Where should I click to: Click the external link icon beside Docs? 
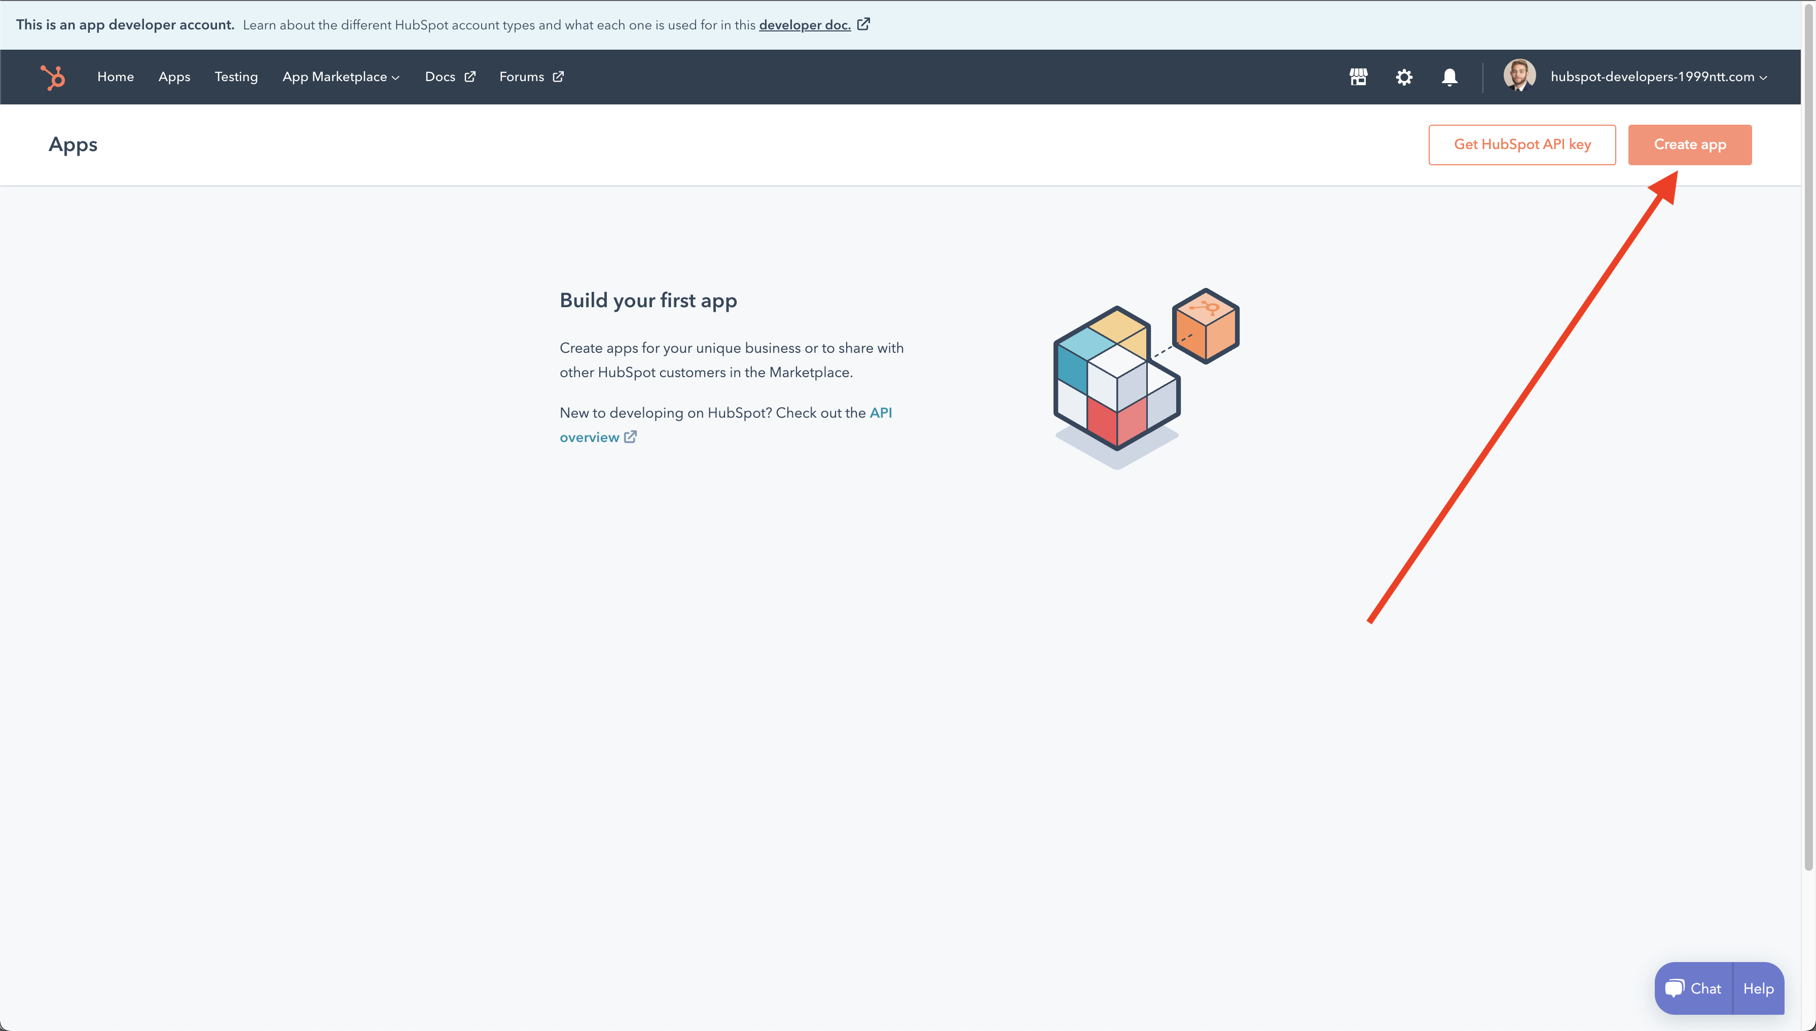point(469,77)
